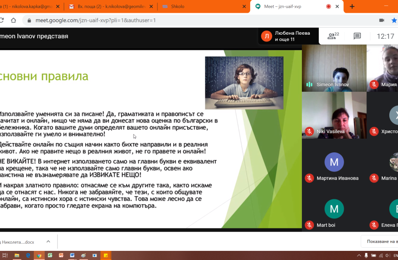Open the blue-screen taskbar app after Paint
The width and height of the screenshot is (398, 260).
pos(95,255)
